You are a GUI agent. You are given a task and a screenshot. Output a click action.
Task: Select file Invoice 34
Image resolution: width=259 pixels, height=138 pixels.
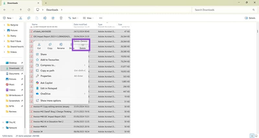pyautogui.click(x=80, y=132)
